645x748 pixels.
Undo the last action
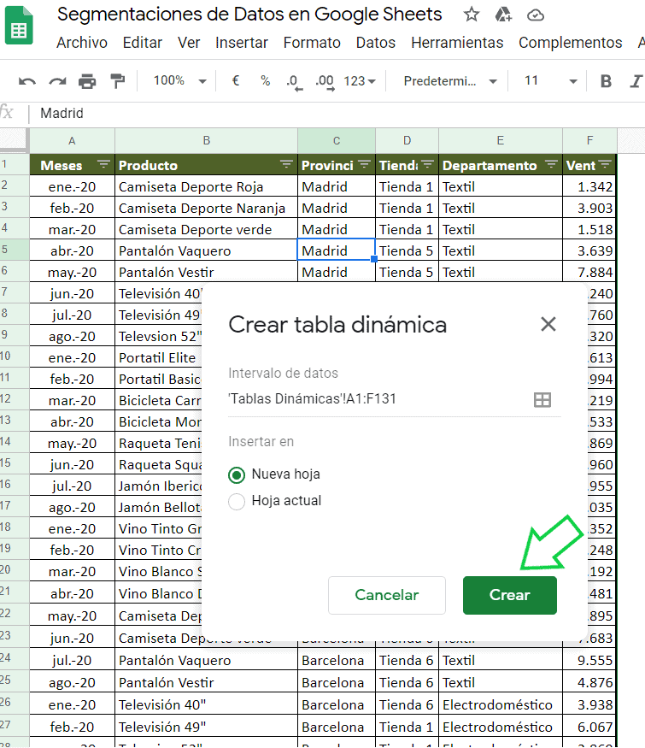click(x=26, y=81)
